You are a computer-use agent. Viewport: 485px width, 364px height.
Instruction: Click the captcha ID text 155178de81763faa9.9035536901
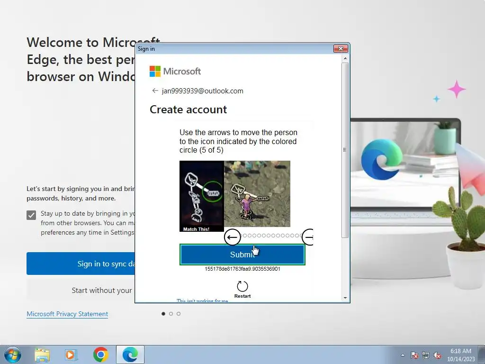click(x=242, y=269)
